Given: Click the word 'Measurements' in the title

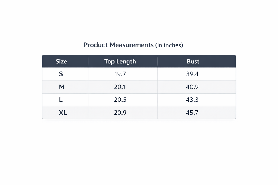Looking at the screenshot, I should 132,45.
